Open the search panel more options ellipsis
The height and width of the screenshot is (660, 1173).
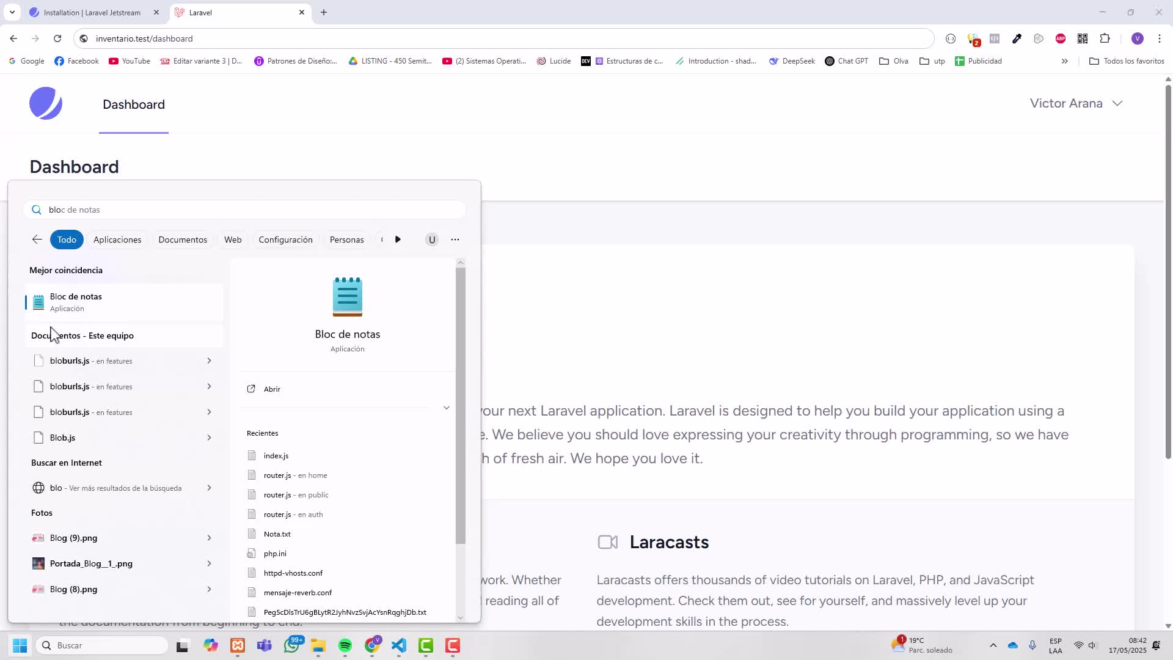click(455, 240)
